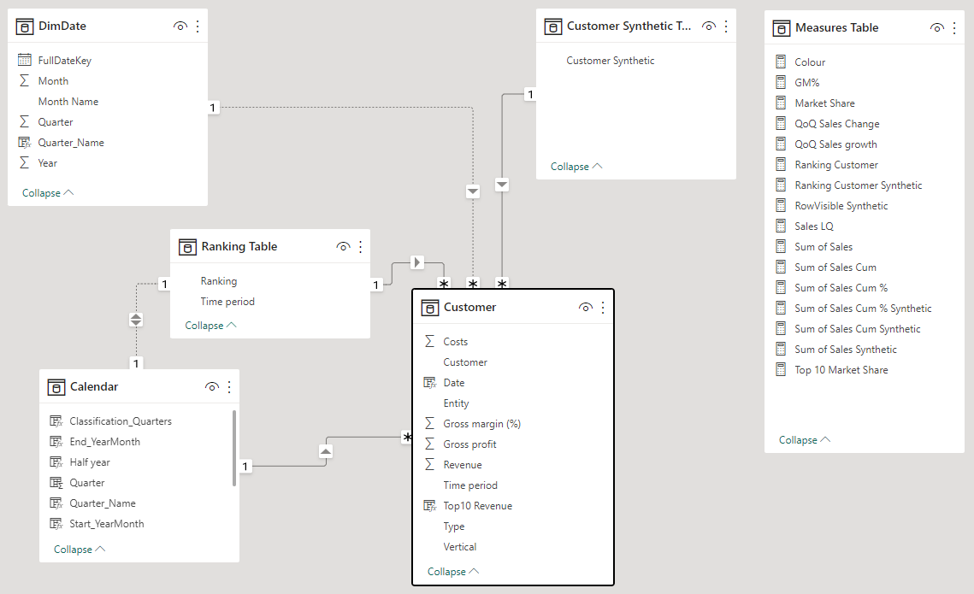Select the QoQ Sales growth measure

835,144
